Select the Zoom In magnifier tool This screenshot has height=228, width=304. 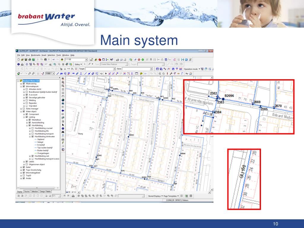pos(63,82)
